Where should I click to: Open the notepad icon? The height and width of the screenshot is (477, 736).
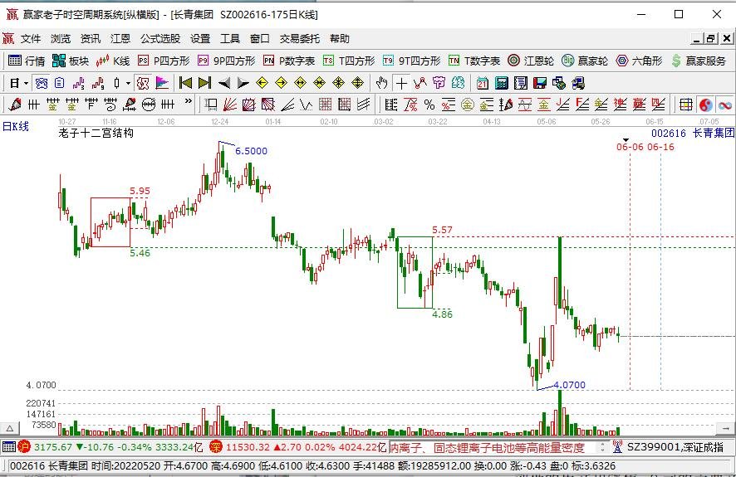pos(521,84)
